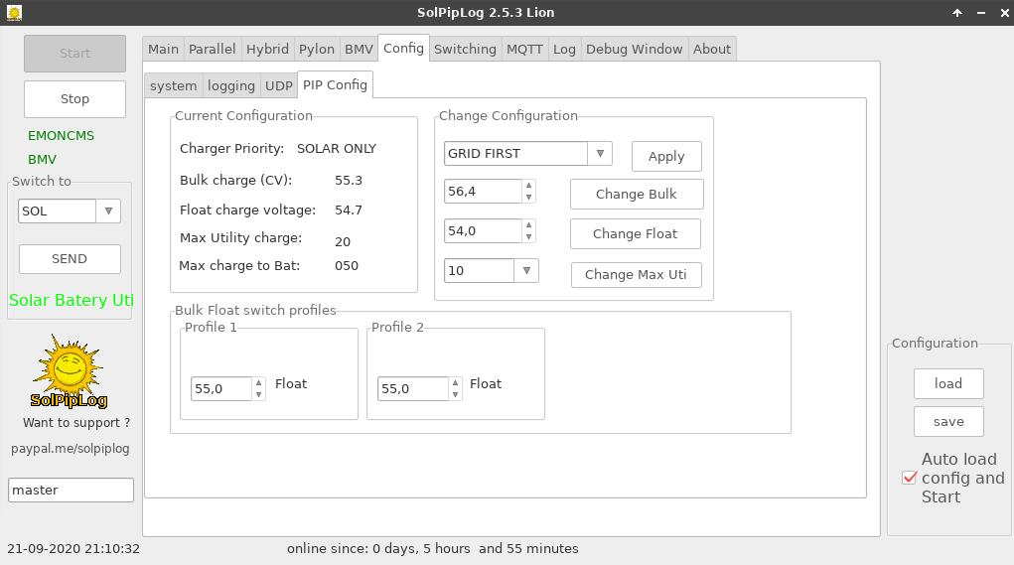
Task: Apply the charger priority change
Action: point(666,157)
